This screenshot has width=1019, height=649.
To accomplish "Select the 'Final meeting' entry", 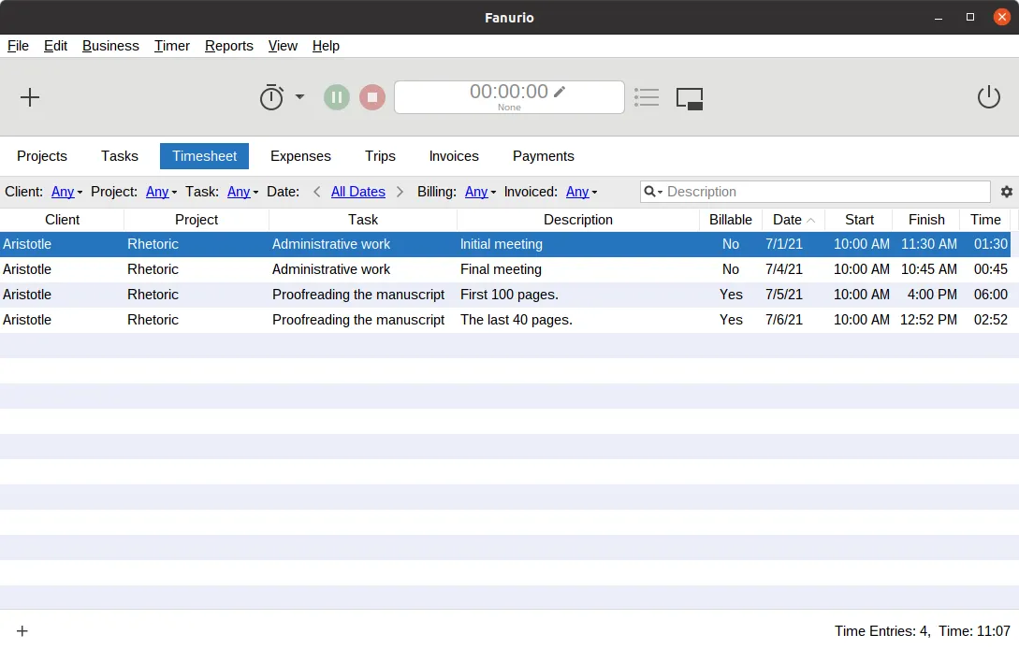I will 505,269.
